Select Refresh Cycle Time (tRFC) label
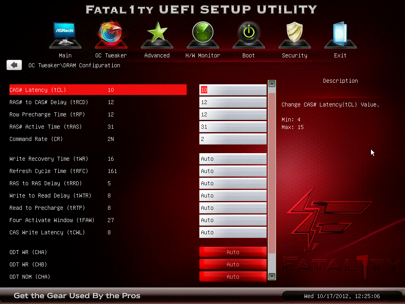 (x=49, y=171)
